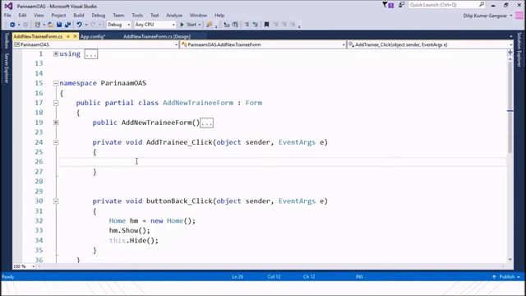
Task: Open the Server Explorer side panel tab
Action: [6, 68]
